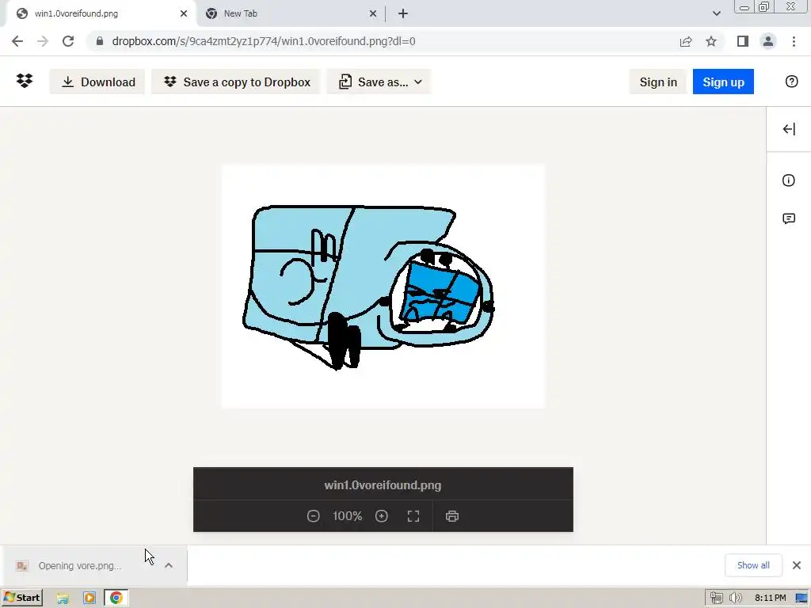Open the tab search dropdown chevron
The height and width of the screenshot is (608, 811).
716,13
